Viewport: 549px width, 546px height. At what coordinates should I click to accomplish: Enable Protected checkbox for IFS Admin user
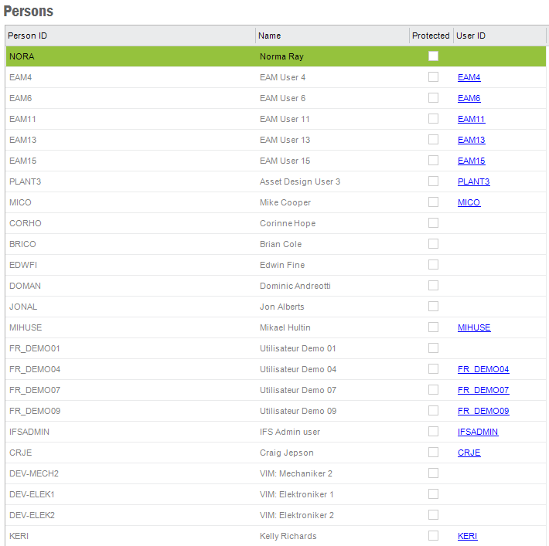point(433,432)
